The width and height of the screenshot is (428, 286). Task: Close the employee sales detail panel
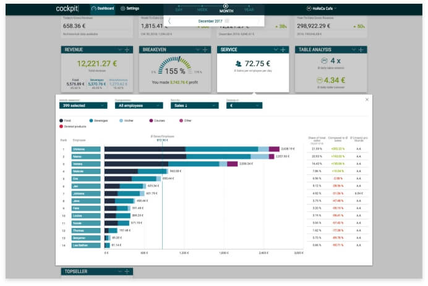[366, 99]
